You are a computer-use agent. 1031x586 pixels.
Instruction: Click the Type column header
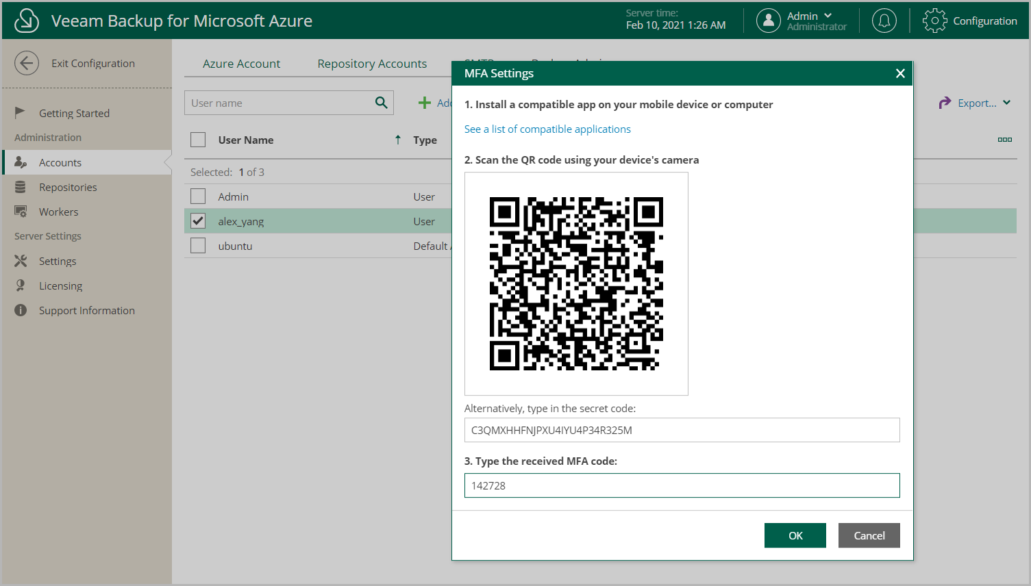pyautogui.click(x=425, y=140)
